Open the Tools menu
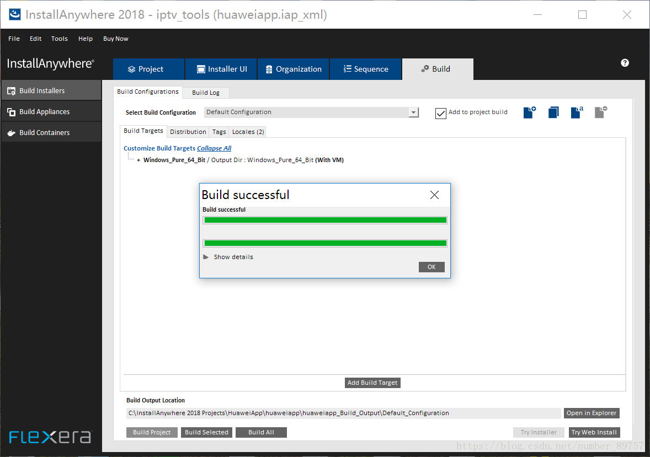The width and height of the screenshot is (650, 457). [x=59, y=39]
